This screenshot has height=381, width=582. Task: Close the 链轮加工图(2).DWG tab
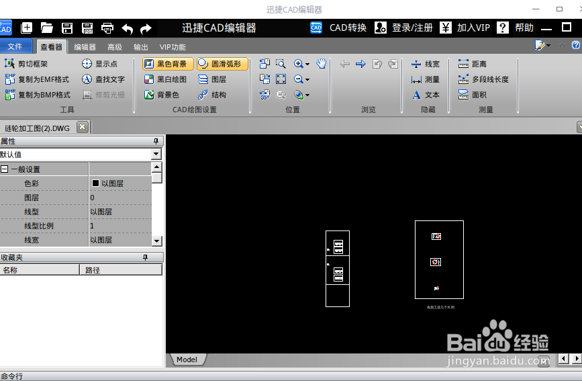83,127
